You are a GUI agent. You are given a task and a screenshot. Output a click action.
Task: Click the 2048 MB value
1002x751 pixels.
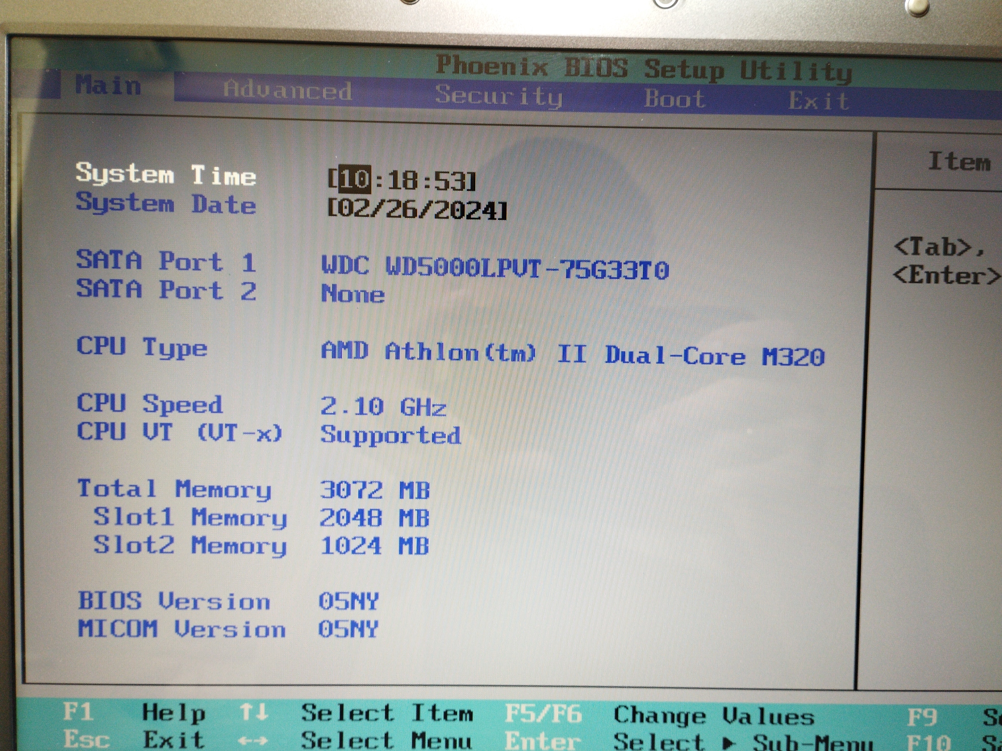point(374,518)
